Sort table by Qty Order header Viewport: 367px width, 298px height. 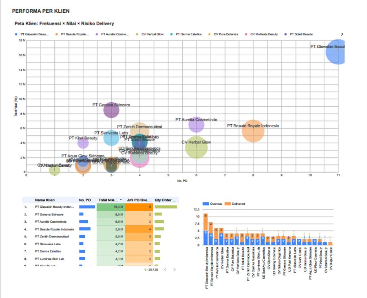(165, 200)
